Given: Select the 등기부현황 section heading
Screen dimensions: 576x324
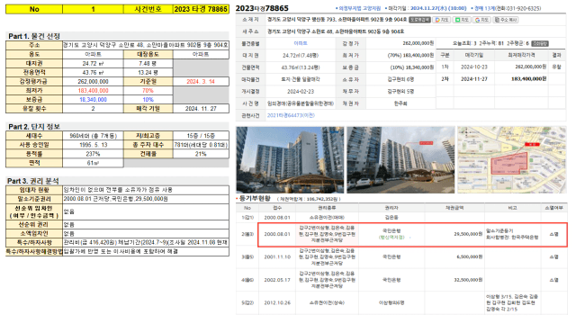Looking at the screenshot, I should pyautogui.click(x=255, y=198).
